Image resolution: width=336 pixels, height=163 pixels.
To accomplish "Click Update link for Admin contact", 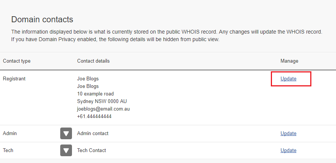I will (288, 133).
